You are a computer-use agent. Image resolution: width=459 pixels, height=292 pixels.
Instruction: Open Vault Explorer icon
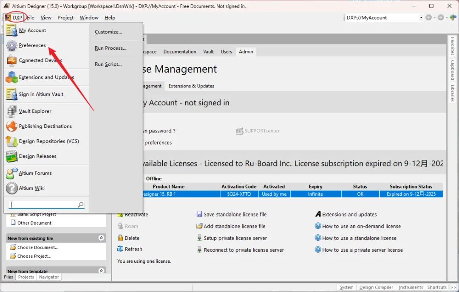click(12, 111)
